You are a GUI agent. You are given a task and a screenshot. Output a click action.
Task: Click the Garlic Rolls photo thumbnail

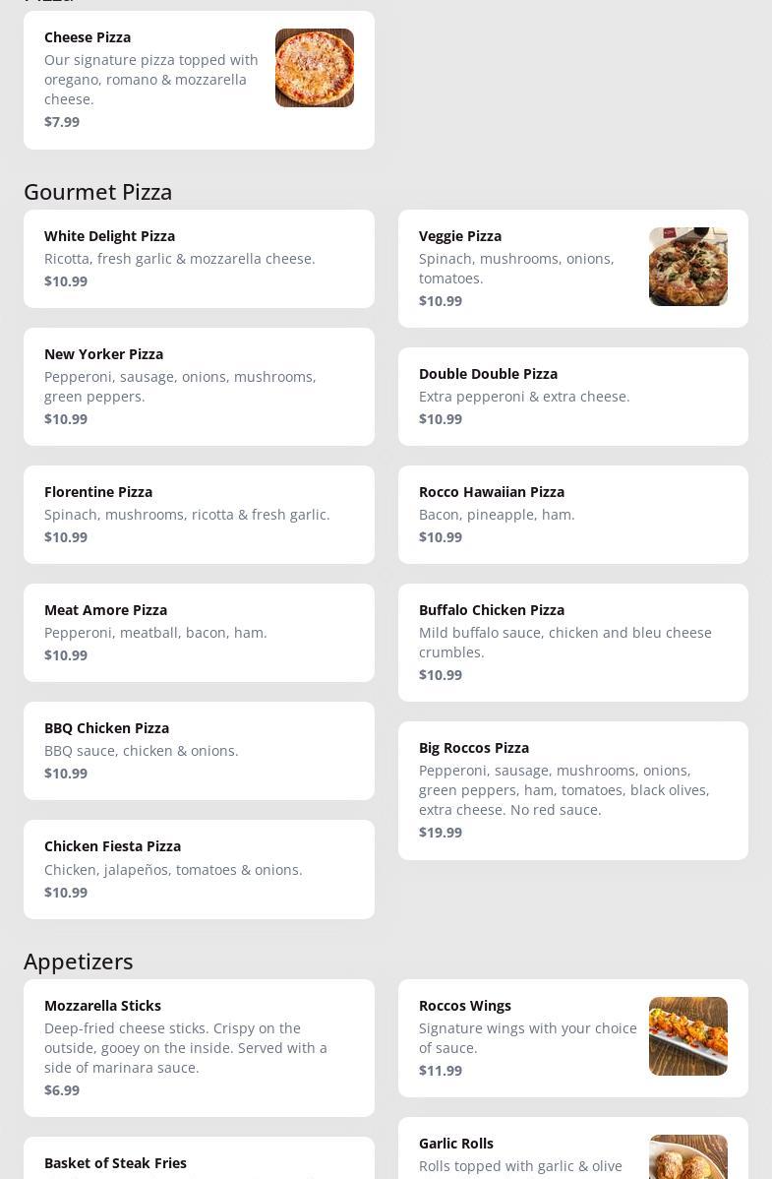(x=687, y=1157)
